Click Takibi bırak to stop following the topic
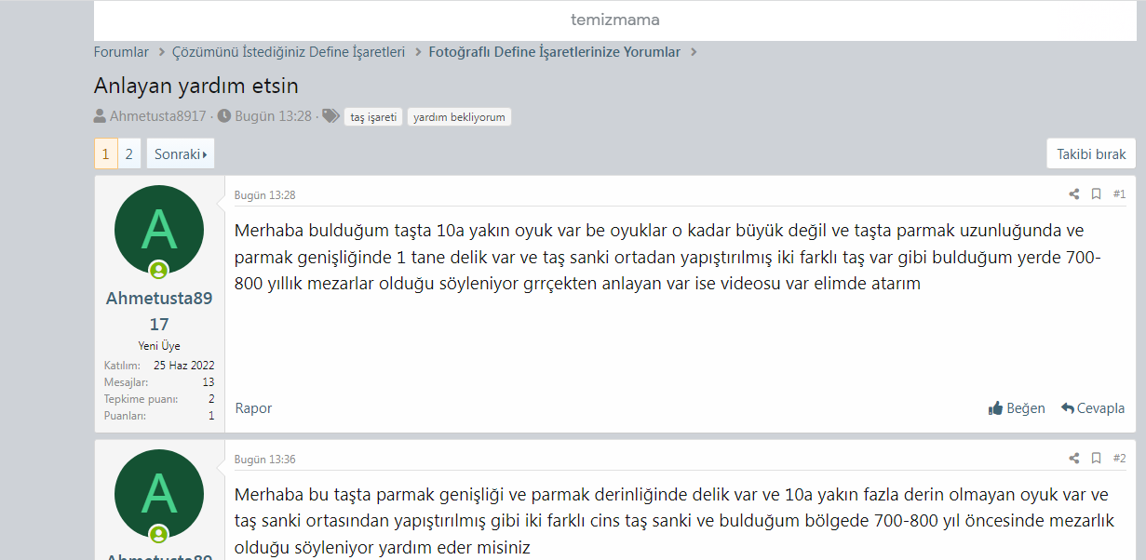This screenshot has width=1146, height=560. pyautogui.click(x=1090, y=153)
